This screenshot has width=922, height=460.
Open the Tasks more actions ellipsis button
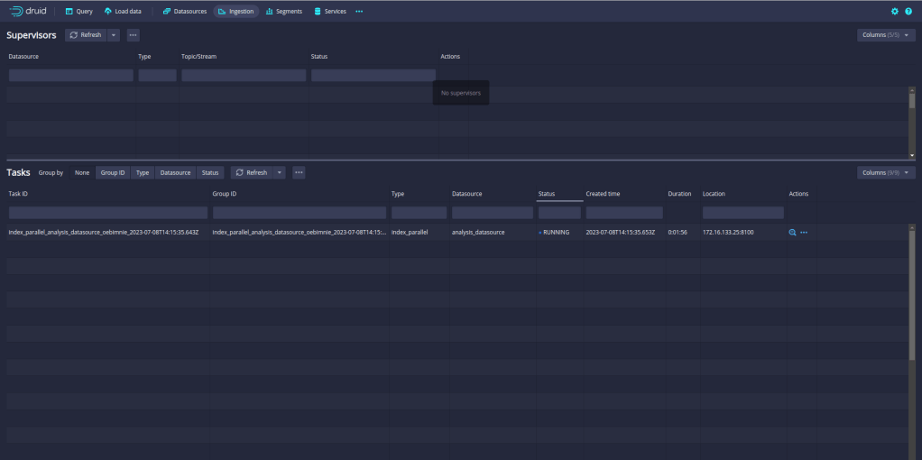pyautogui.click(x=299, y=172)
